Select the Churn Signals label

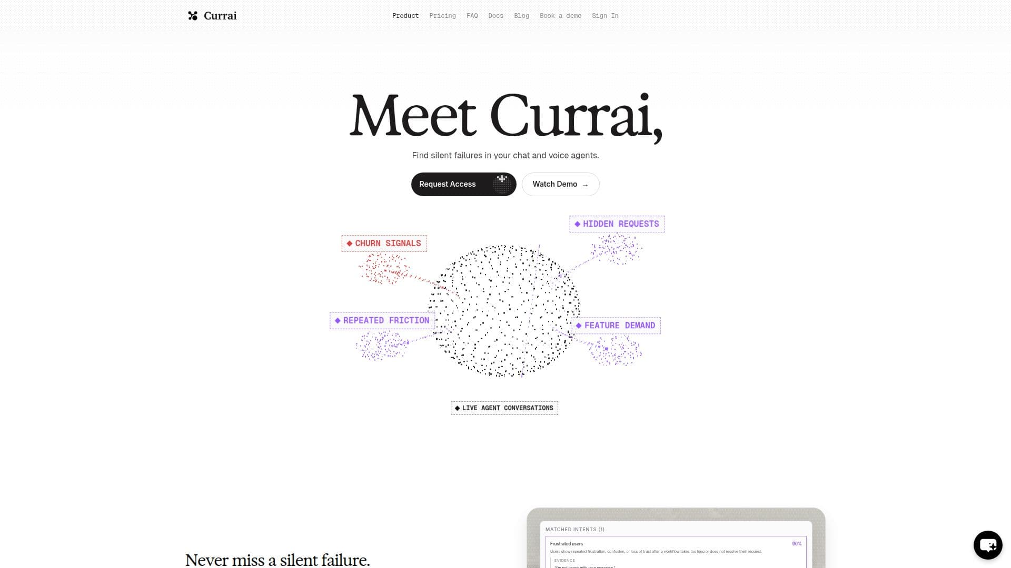coord(384,244)
